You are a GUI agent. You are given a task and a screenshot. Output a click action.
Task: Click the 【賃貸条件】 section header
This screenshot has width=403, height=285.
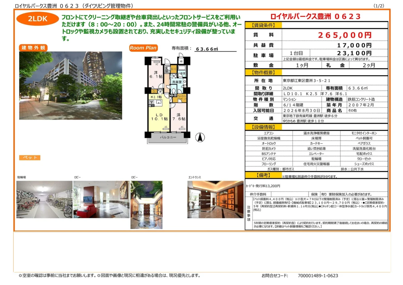coord(263,25)
